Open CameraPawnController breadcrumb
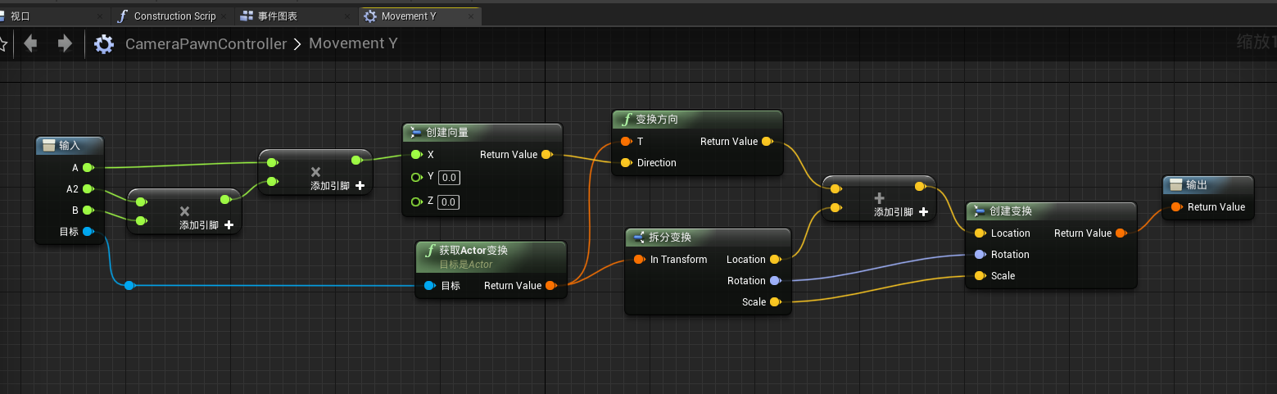The width and height of the screenshot is (1277, 394). pos(206,43)
